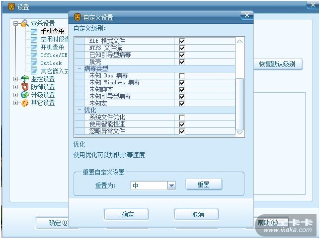Click the Elf 格式文件 row label
Screen dimensions: 320x239
[x=107, y=41]
